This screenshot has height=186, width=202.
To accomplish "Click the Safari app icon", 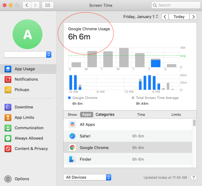I will tap(72, 136).
